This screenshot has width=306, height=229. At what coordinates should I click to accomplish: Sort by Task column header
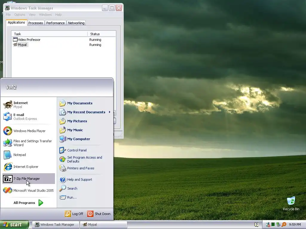49,34
